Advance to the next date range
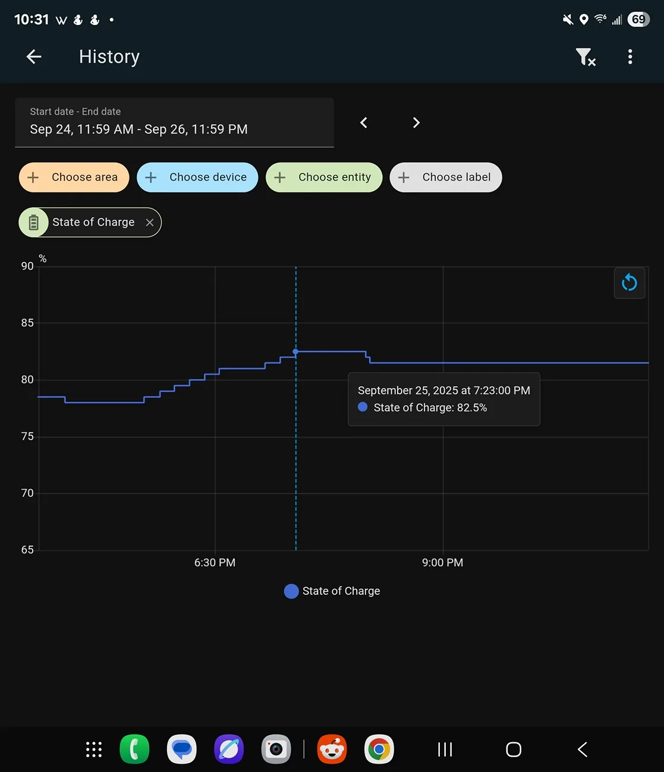Viewport: 664px width, 772px height. coord(416,123)
